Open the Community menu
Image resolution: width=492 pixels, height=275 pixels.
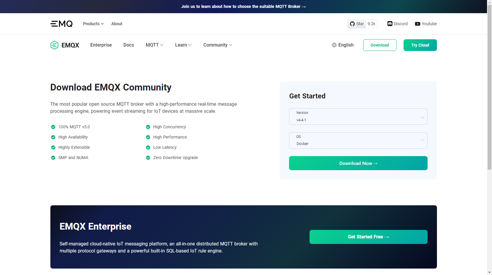tap(217, 45)
